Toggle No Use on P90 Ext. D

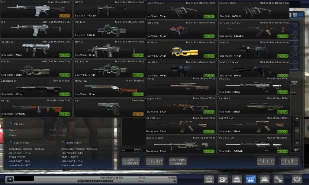point(64,75)
